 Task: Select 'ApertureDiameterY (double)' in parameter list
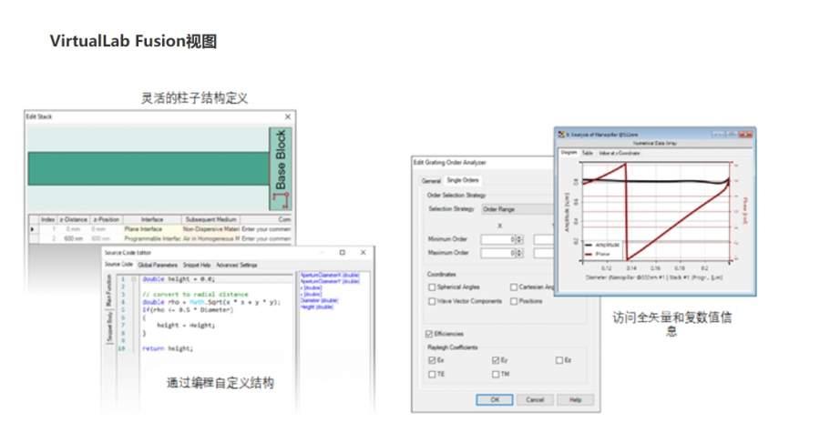[330, 281]
